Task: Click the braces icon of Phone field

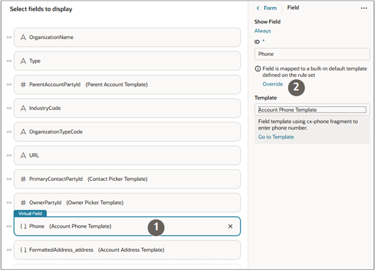Action: point(23,226)
